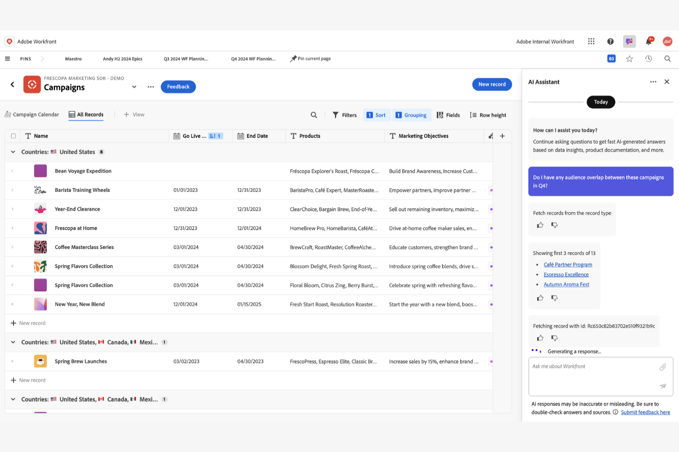Viewport: 679px width, 452px height.
Task: Open the Campaigns view dropdown chevron
Action: tap(134, 87)
